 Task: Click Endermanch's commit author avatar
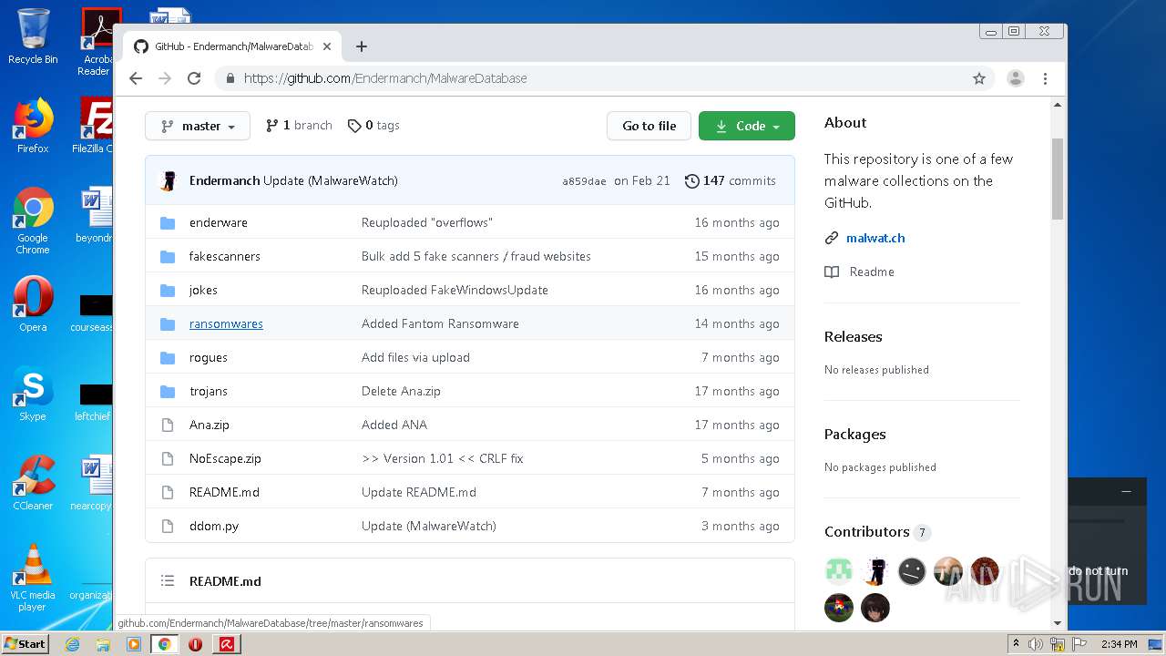[168, 180]
